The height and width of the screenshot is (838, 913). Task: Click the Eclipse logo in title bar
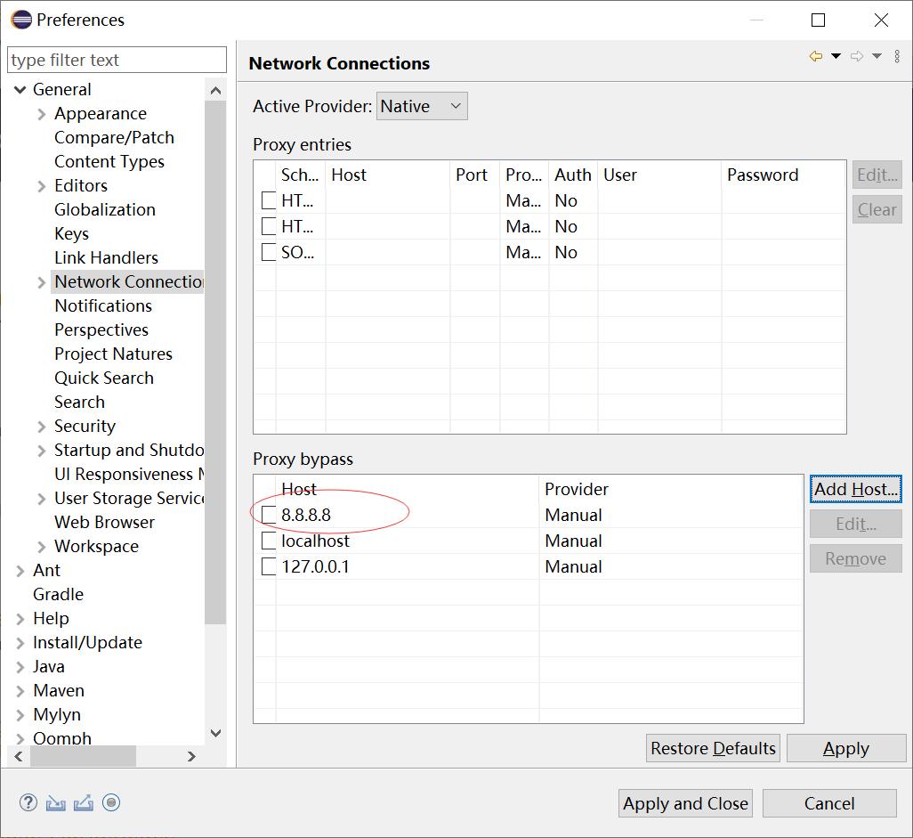click(21, 20)
